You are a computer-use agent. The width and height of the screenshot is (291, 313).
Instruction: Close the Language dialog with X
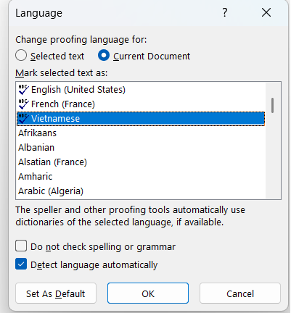[266, 12]
